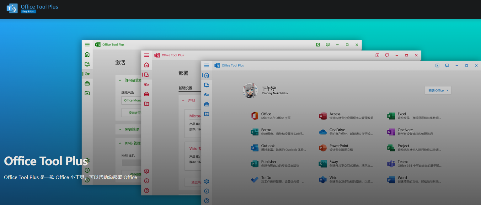Open key Activate icon in blue window sidebar
481x205 pixels.
206,95
